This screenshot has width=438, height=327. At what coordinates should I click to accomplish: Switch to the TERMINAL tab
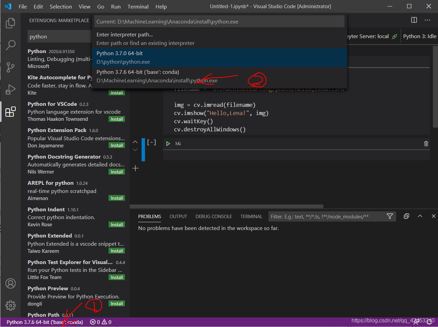tap(251, 216)
